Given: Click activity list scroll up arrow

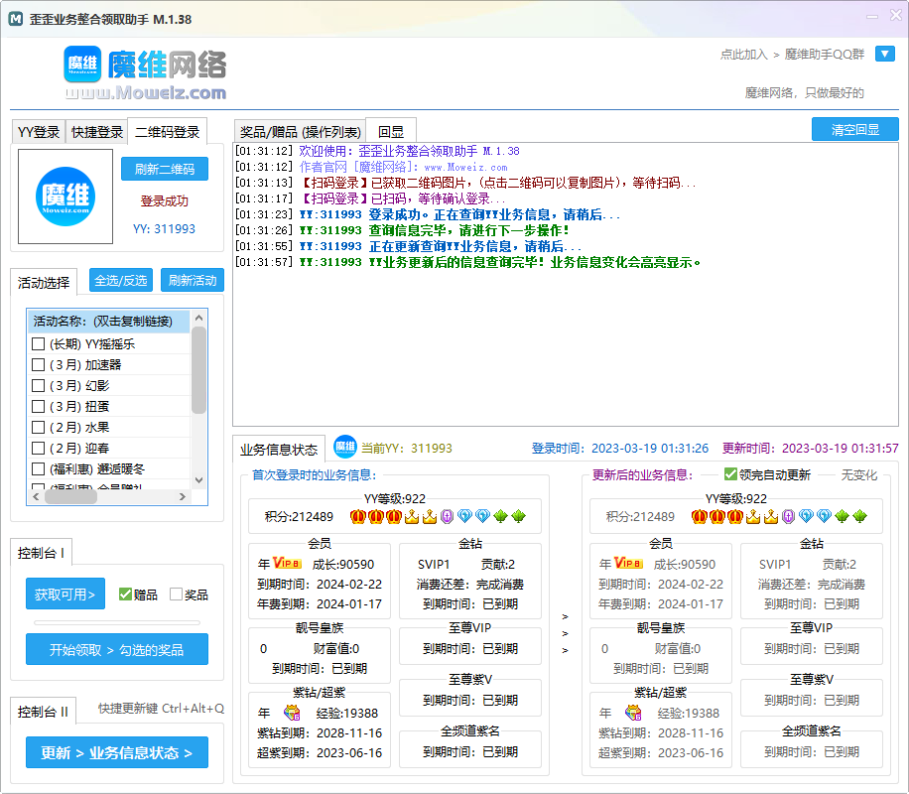Looking at the screenshot, I should click(198, 318).
